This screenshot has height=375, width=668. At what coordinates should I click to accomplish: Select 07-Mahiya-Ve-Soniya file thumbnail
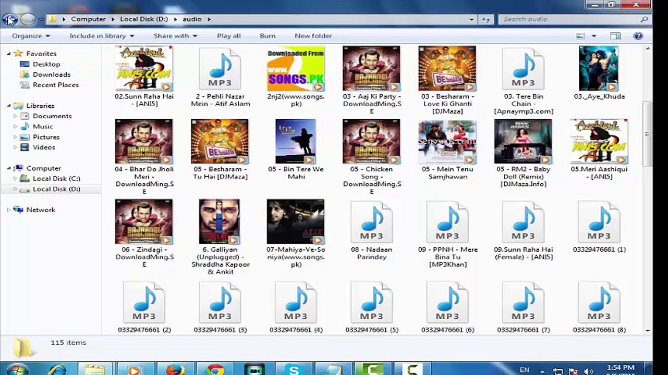pos(296,222)
